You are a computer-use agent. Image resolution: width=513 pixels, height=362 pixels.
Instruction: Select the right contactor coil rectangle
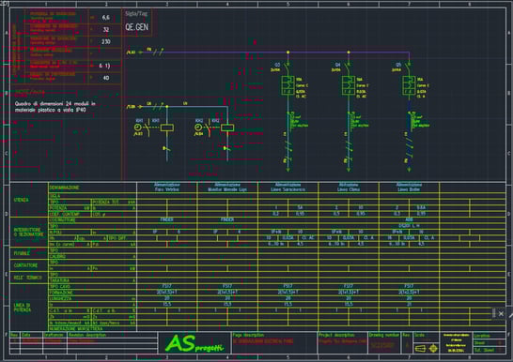(x=227, y=128)
